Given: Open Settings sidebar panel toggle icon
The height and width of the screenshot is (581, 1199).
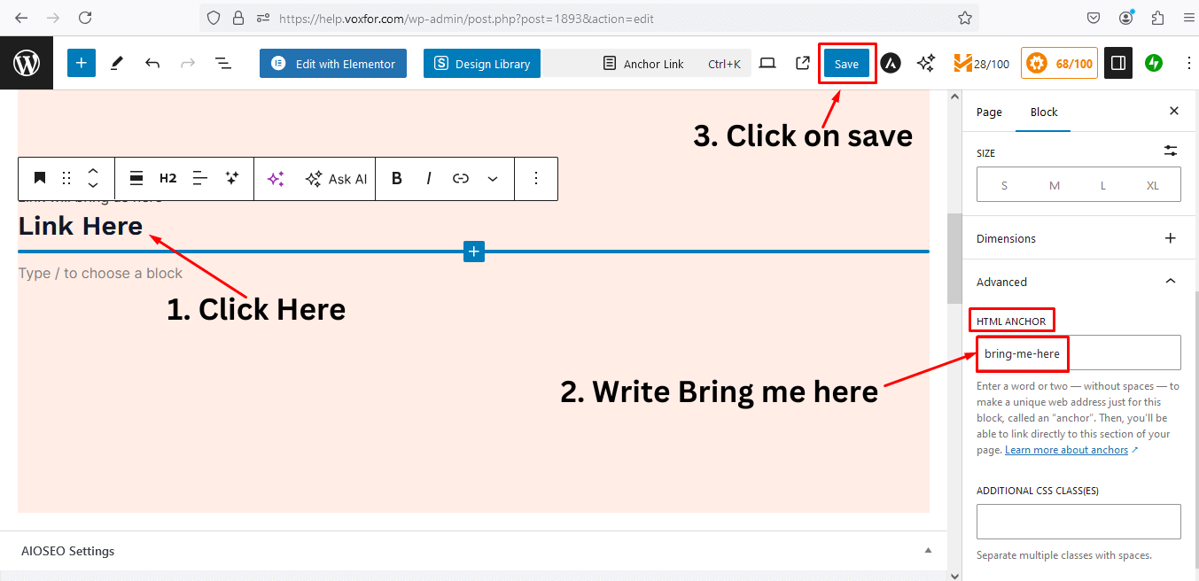Looking at the screenshot, I should 1117,63.
